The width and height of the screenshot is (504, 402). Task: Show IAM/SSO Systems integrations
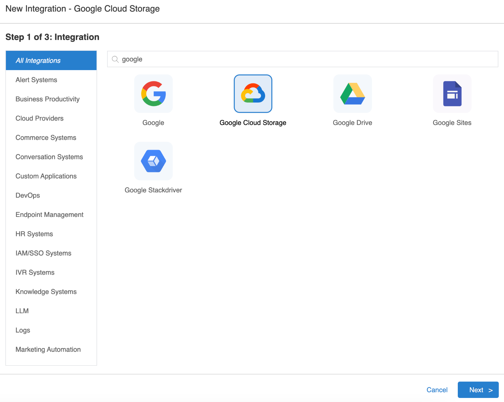[x=51, y=253]
